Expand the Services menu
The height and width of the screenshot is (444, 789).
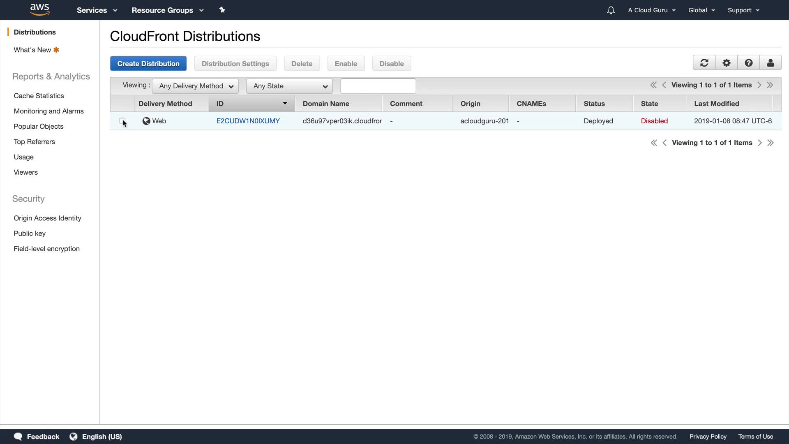pos(97,10)
